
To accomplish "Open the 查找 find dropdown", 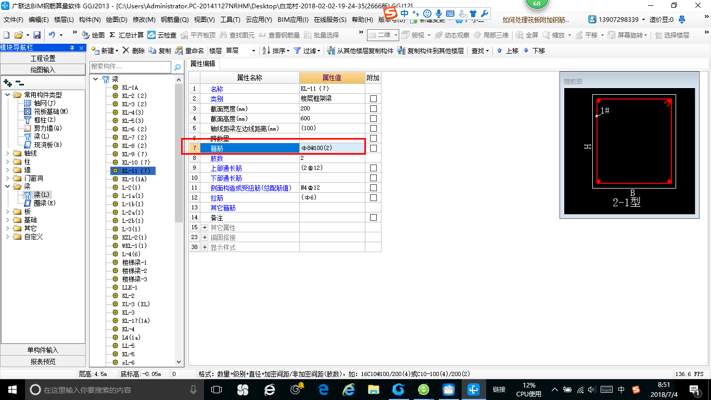I will pyautogui.click(x=480, y=51).
